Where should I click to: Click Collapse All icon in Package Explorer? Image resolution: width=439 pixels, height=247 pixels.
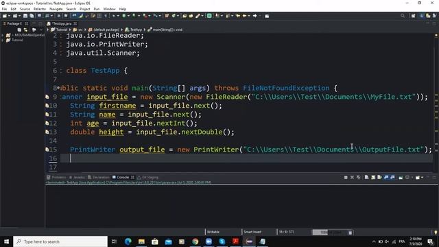pos(19,30)
